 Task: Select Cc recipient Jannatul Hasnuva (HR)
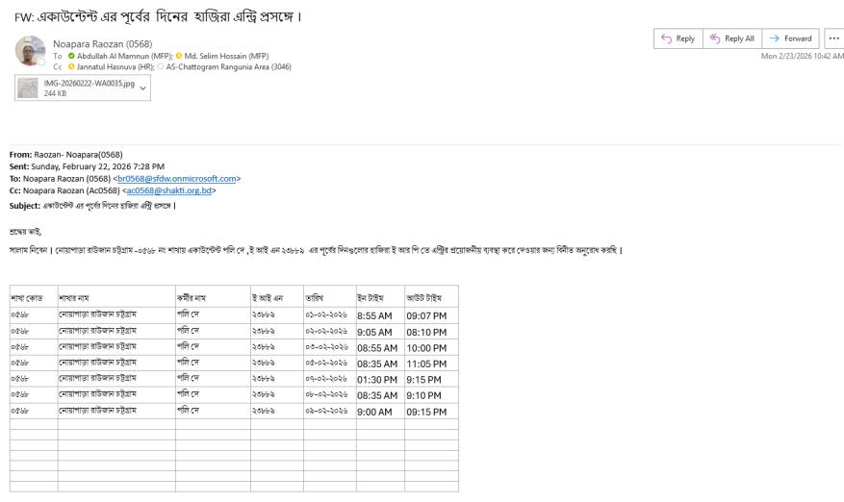tap(114, 65)
